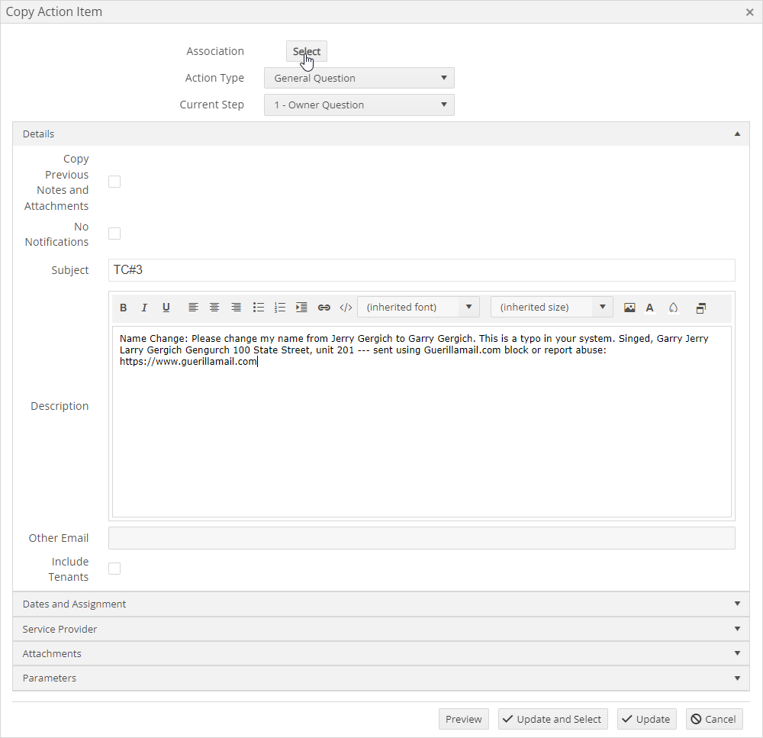Click the "Copy Action Item" dialog title
This screenshot has width=763, height=738.
point(54,11)
